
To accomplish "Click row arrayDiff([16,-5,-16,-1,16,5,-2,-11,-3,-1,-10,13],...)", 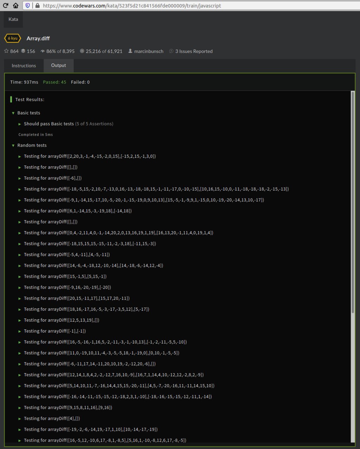I will [x=105, y=342].
